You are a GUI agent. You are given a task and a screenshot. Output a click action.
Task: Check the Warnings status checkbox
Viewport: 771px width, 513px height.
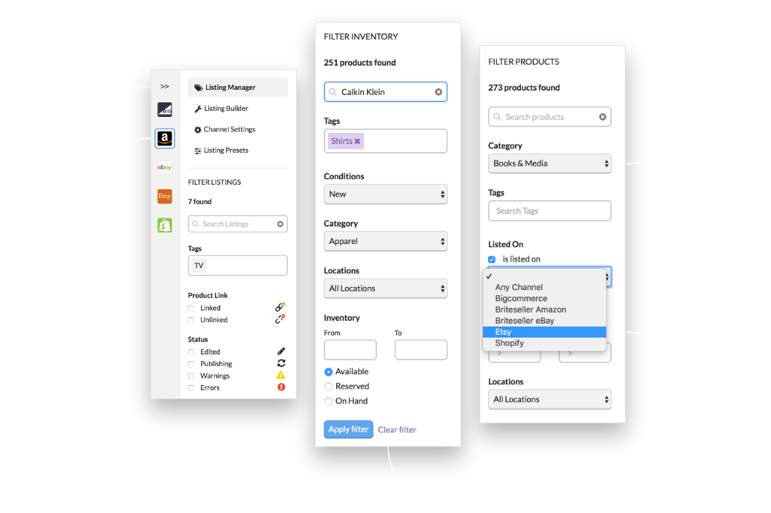pos(191,376)
